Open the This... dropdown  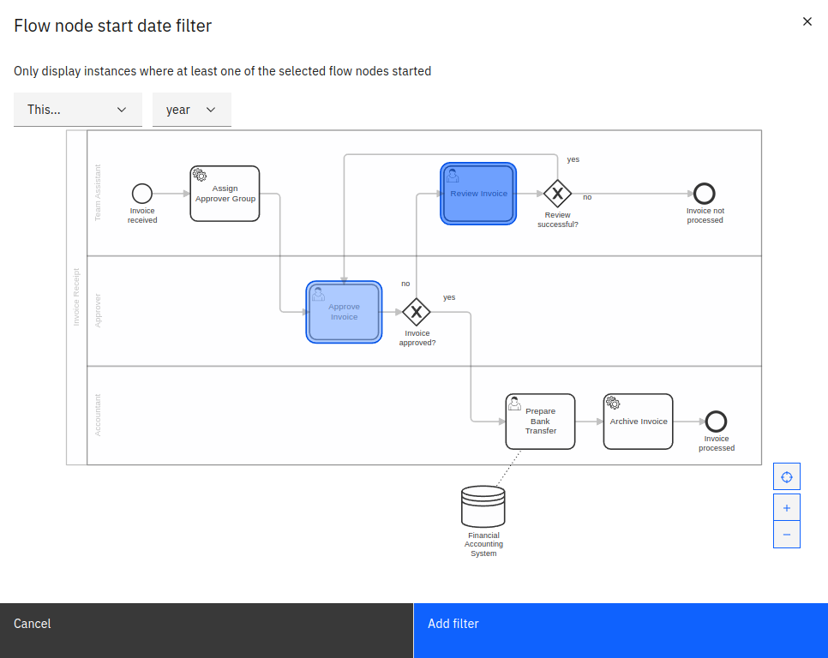tap(77, 110)
